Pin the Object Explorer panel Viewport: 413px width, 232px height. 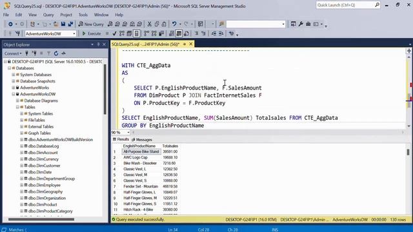(x=98, y=44)
